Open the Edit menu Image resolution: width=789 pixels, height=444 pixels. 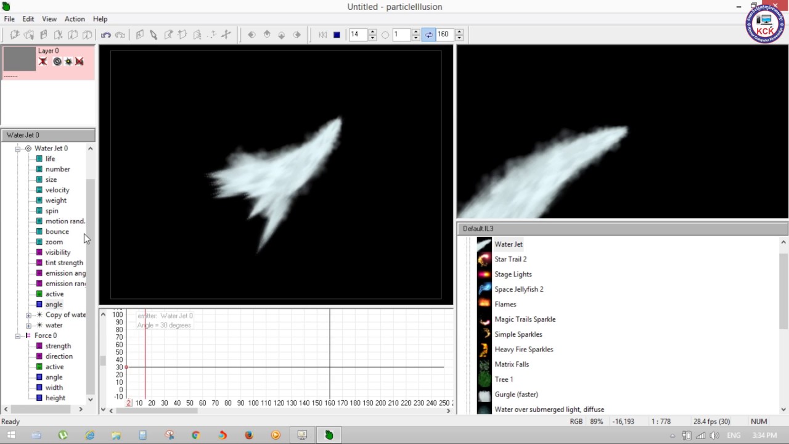pyautogui.click(x=28, y=19)
